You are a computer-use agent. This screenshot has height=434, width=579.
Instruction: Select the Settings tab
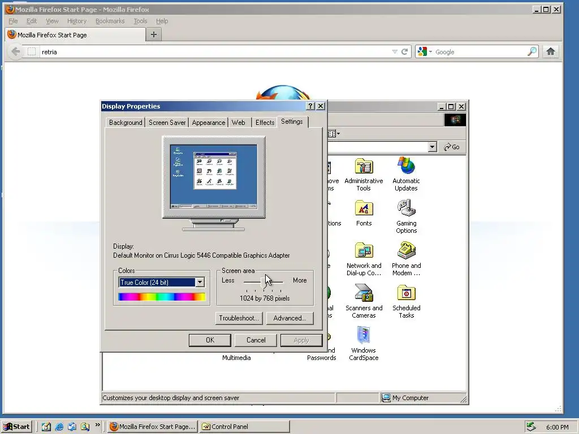point(292,121)
